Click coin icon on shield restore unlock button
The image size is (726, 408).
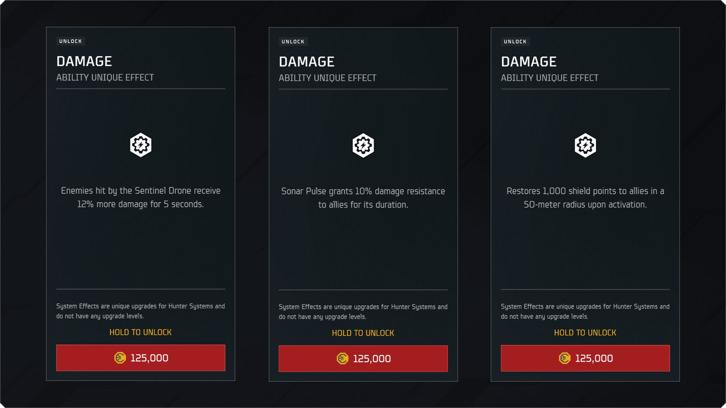[565, 358]
